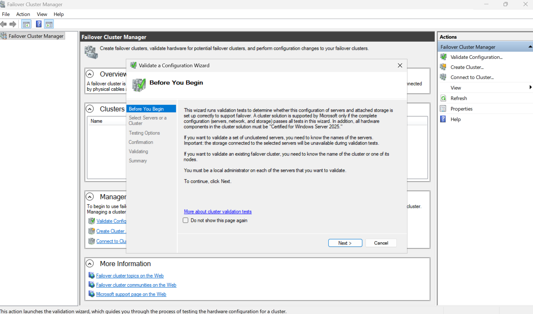Select 'Confirmation' wizard step
Screen dimensions: 533x314
click(141, 142)
